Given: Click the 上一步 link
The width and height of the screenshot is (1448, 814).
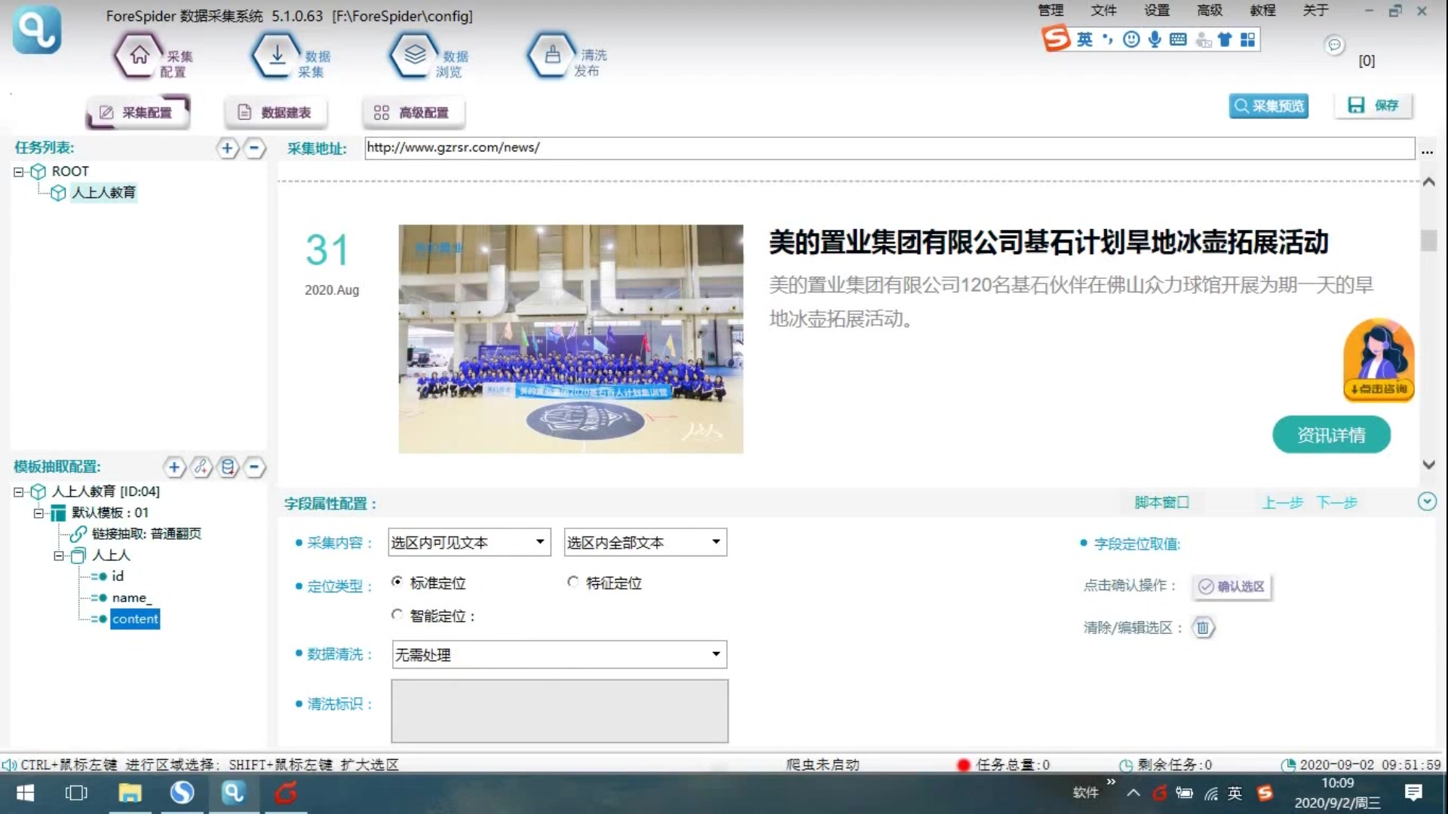Looking at the screenshot, I should coord(1282,502).
